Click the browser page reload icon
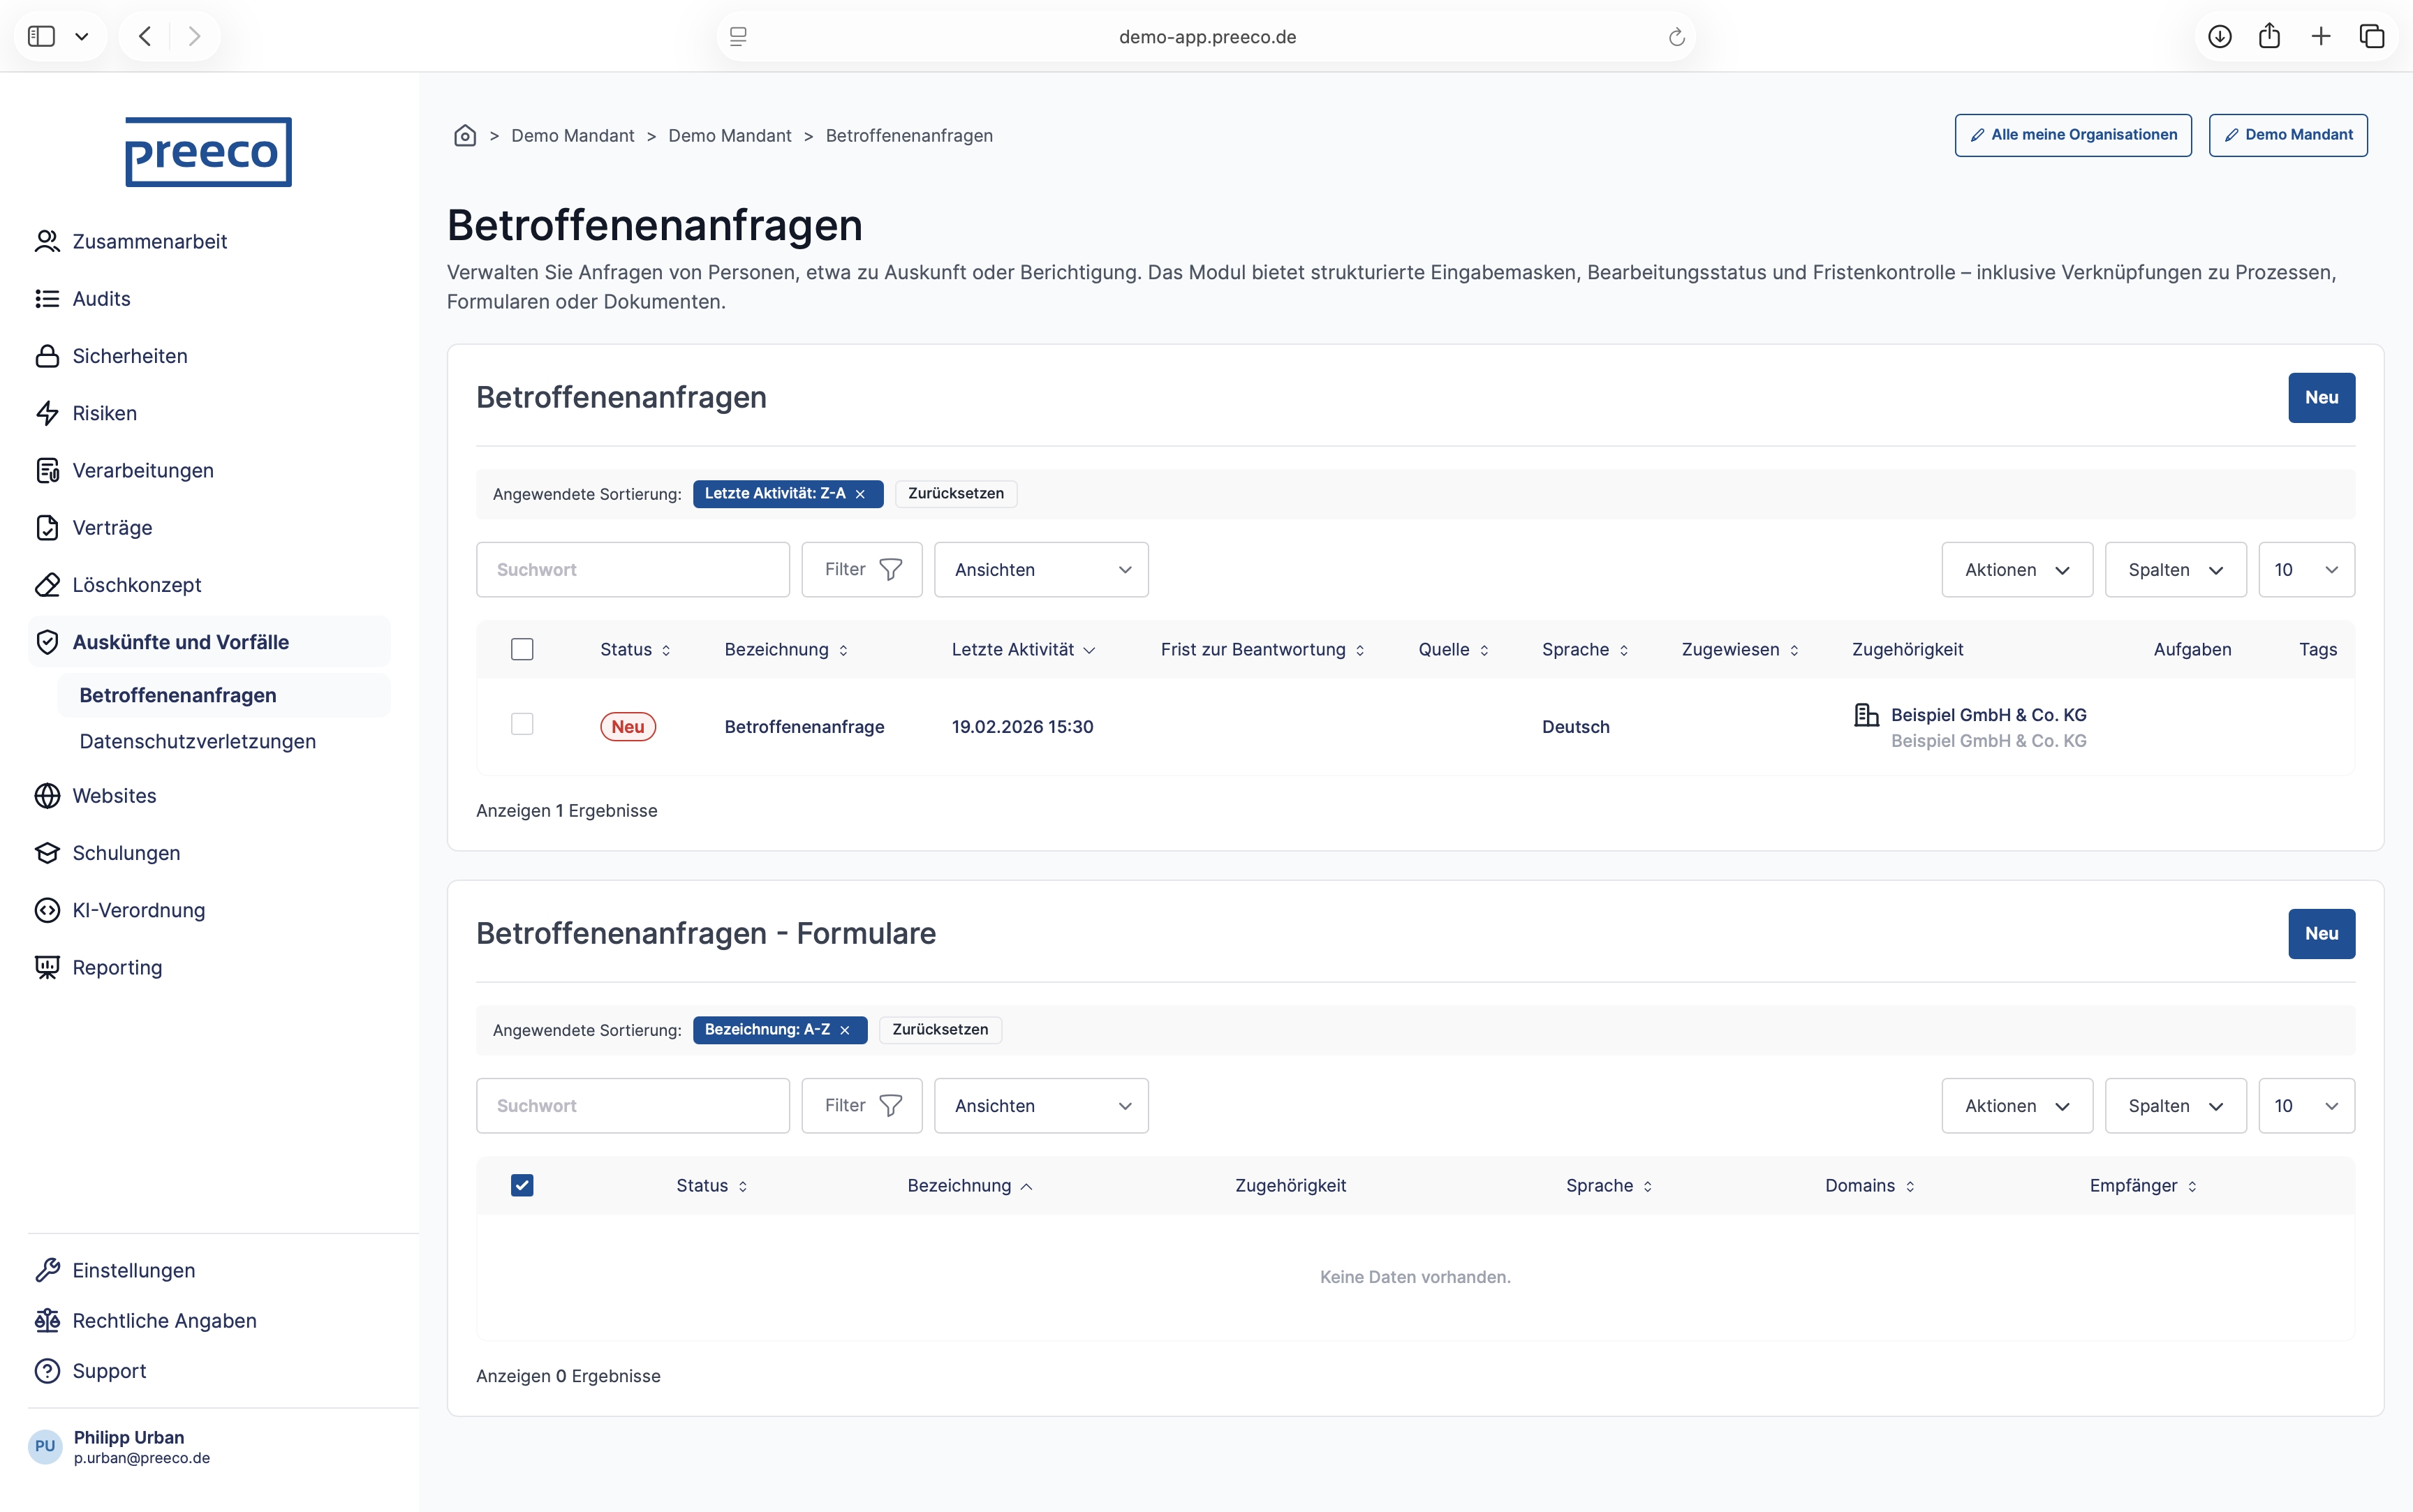The width and height of the screenshot is (2413, 1512). (x=1677, y=37)
